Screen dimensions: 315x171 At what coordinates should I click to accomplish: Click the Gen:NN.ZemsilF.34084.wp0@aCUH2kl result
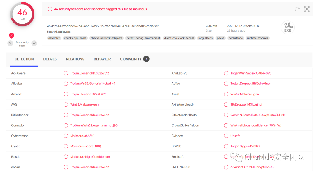[258, 115]
